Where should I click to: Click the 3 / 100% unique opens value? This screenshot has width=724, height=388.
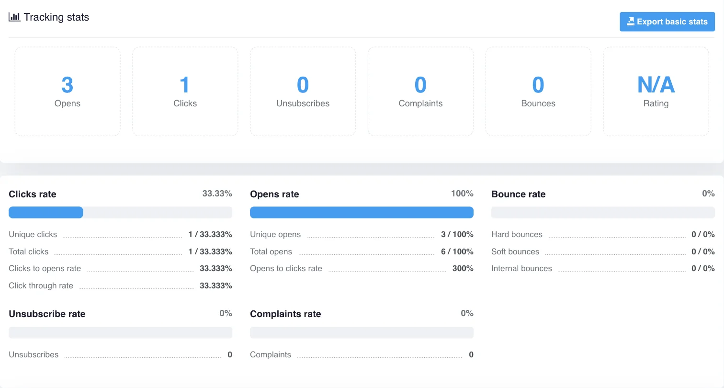[457, 234]
